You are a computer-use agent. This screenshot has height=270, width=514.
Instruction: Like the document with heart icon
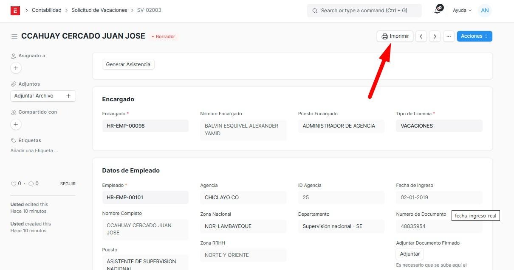pyautogui.click(x=14, y=184)
